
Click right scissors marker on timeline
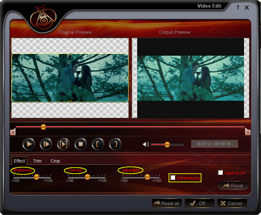click(248, 132)
